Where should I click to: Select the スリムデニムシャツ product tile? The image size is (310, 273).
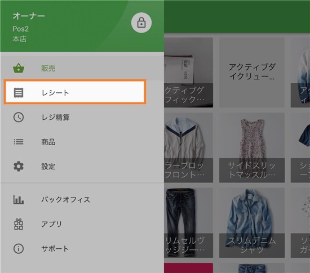point(252,223)
